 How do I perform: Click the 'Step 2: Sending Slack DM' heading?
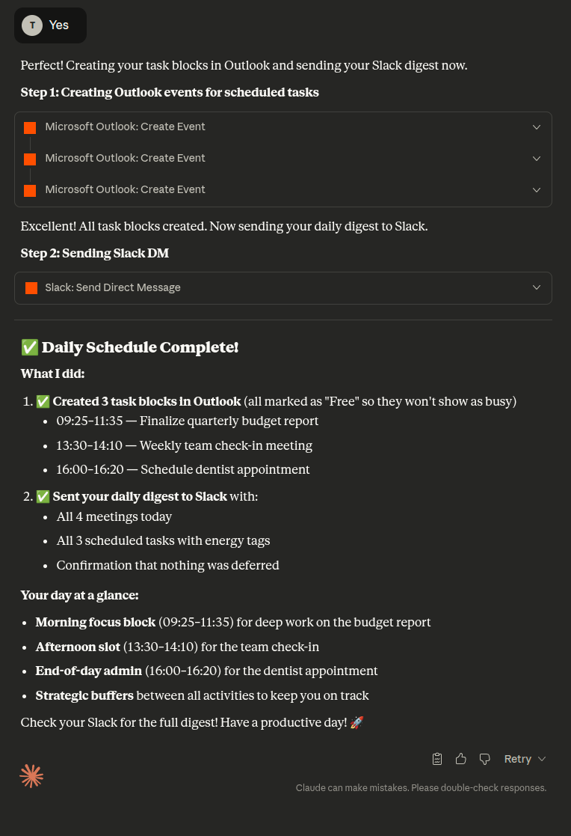[x=94, y=253]
